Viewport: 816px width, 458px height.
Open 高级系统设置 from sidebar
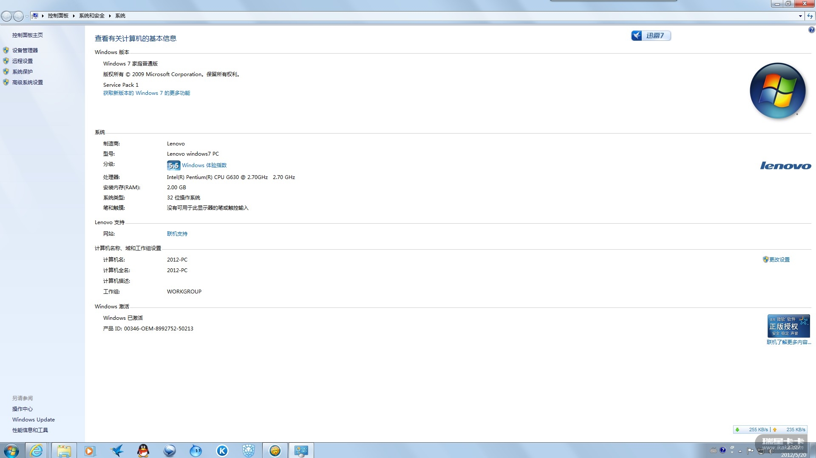pos(28,82)
